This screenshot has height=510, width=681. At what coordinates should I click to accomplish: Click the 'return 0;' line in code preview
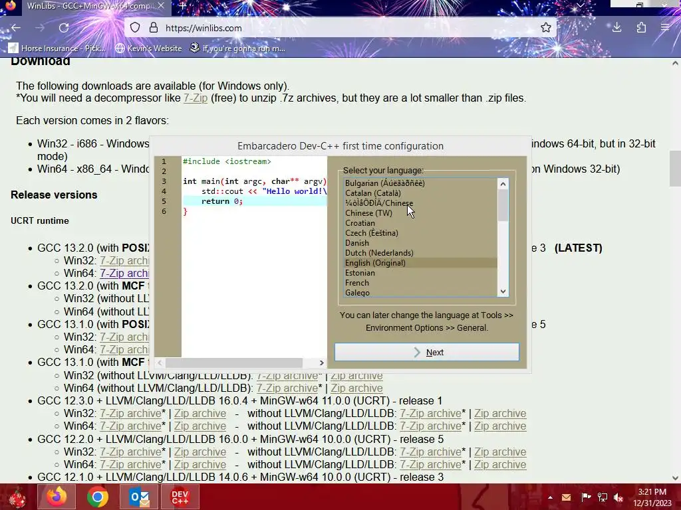click(x=254, y=201)
